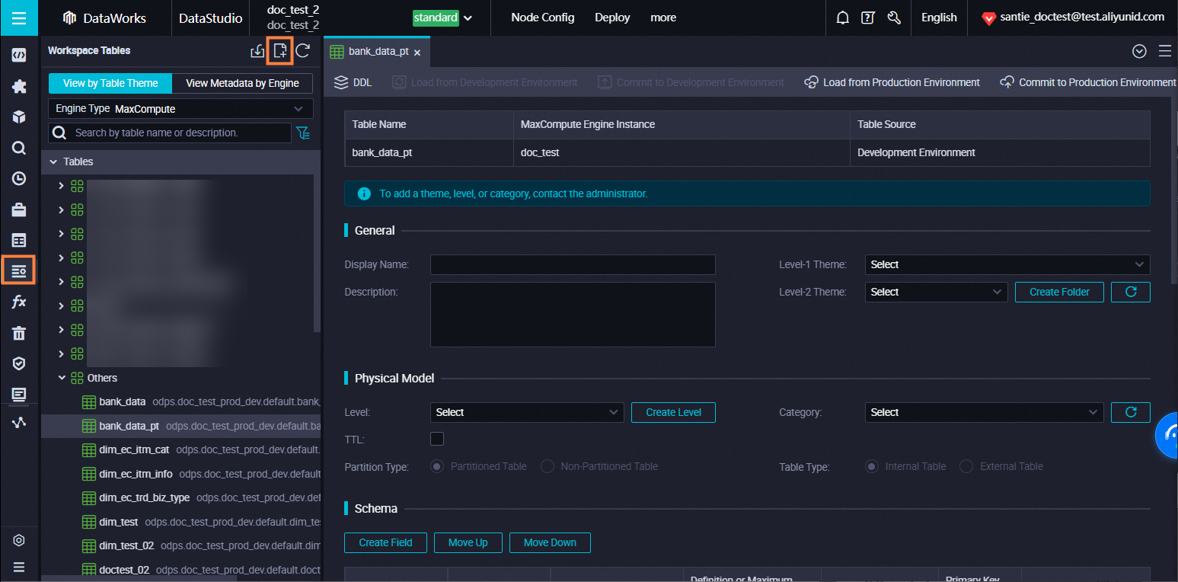Screen dimensions: 1178x582
Task: Refresh the Workspace Tables list
Action: point(303,51)
